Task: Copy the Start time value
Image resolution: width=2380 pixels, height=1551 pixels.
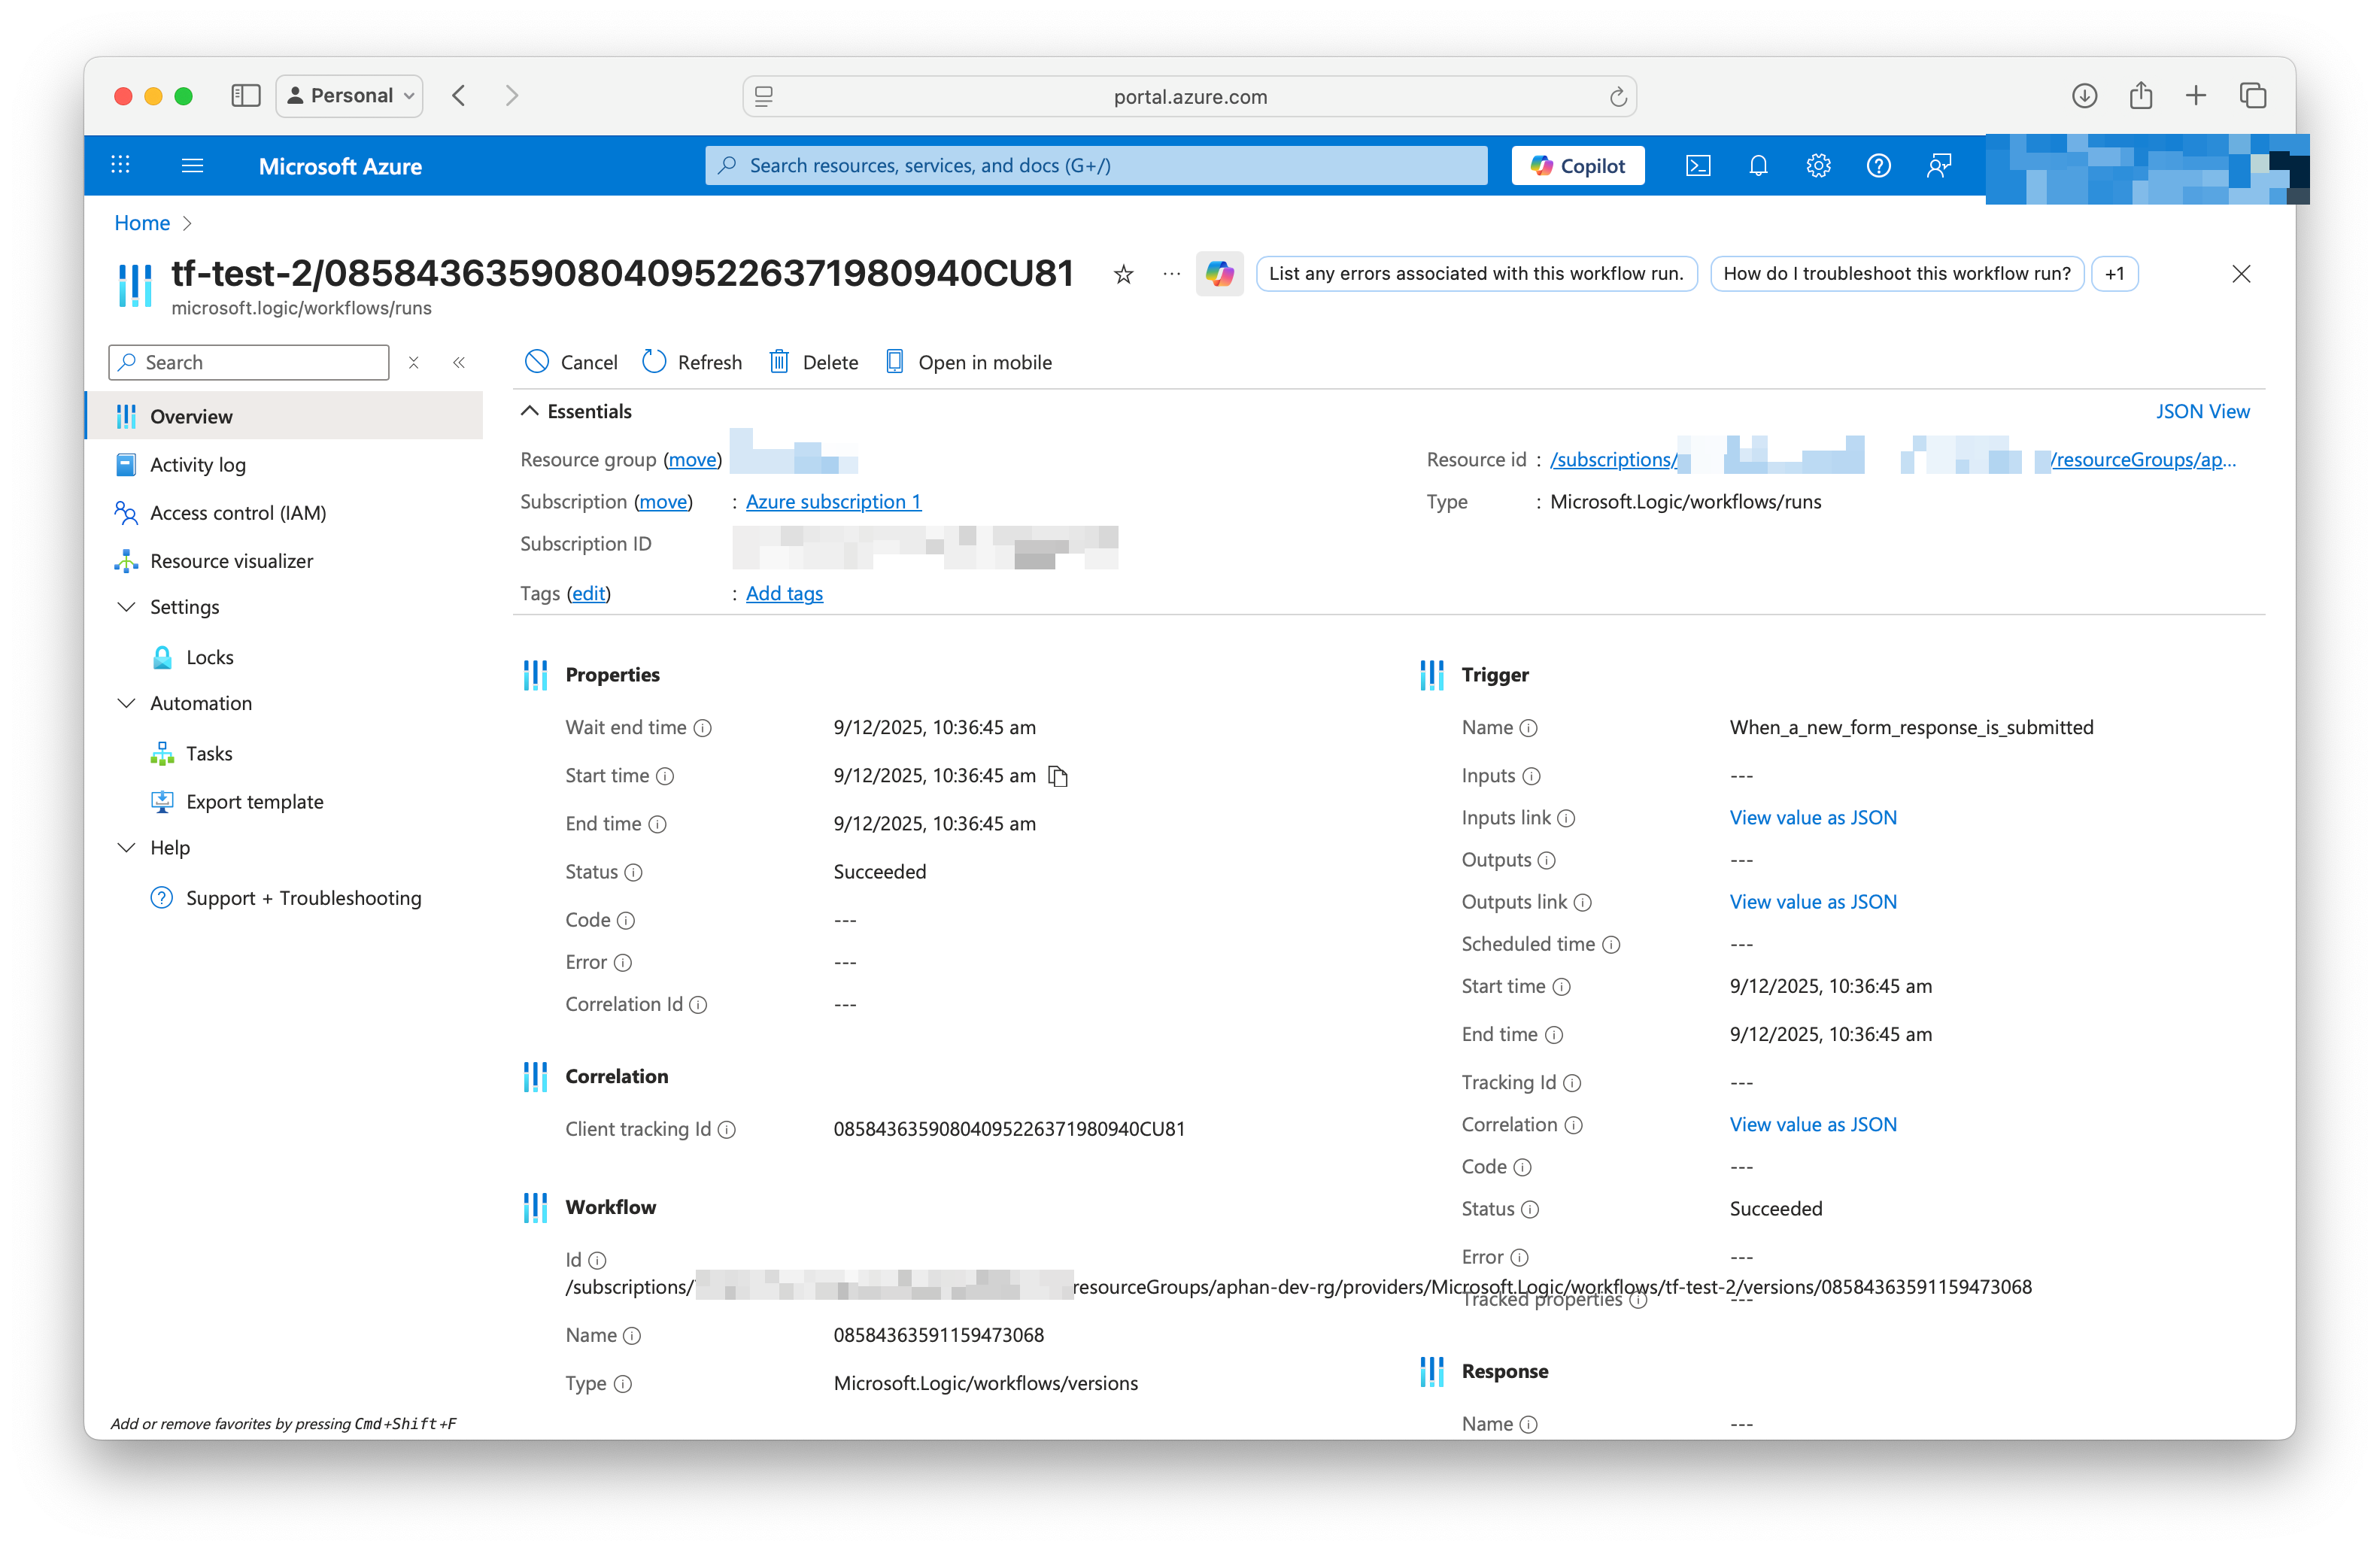Action: coord(1058,776)
